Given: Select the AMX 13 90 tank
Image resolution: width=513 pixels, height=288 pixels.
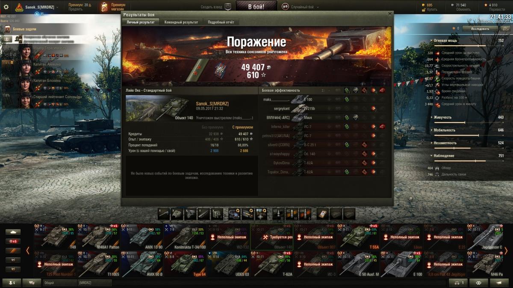Looking at the screenshot, I should [141, 237].
